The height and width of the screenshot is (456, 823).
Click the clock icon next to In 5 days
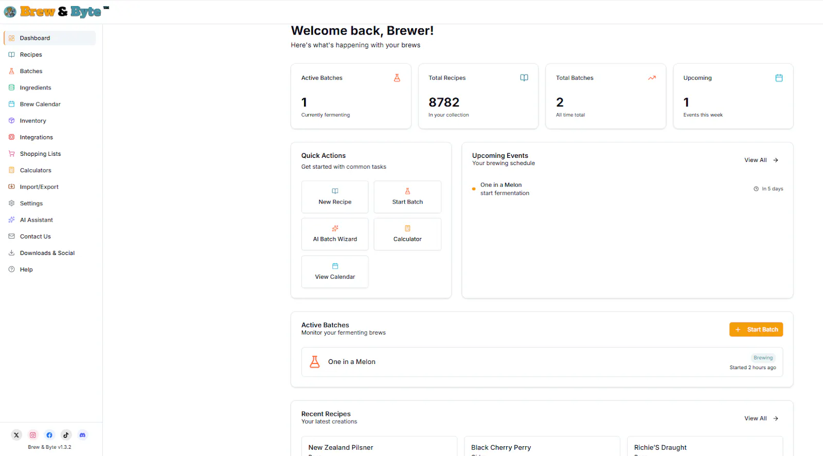click(756, 189)
